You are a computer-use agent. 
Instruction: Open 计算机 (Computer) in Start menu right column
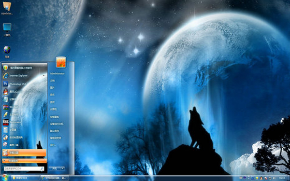pos(54,110)
